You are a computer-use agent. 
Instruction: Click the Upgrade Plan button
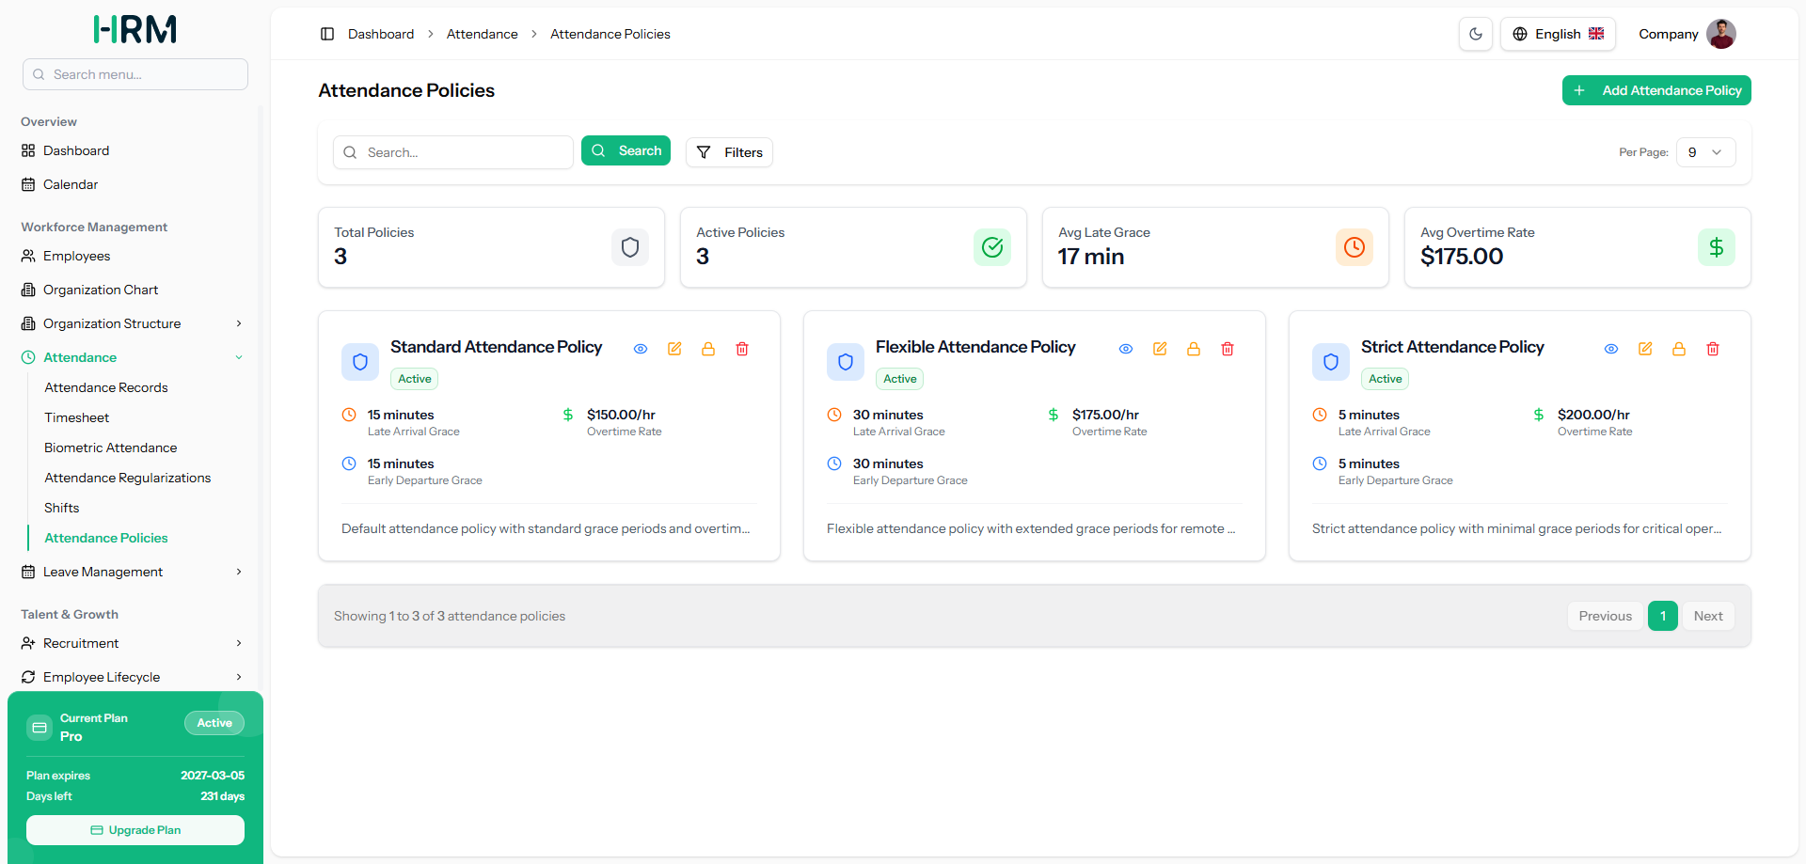pos(135,830)
